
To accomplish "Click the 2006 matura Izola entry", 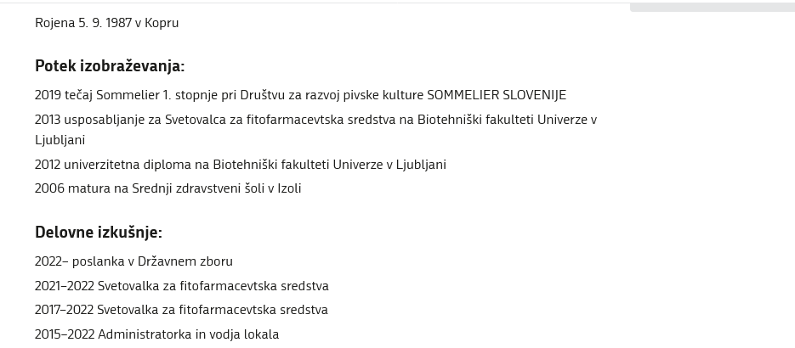I will (168, 188).
